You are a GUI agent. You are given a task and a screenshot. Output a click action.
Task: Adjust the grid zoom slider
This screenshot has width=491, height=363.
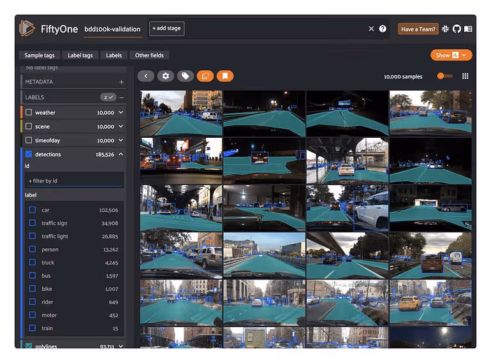[x=441, y=77]
